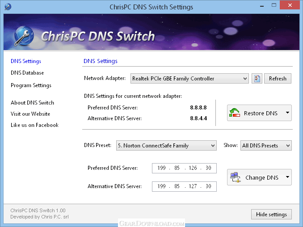
Task: Click the globe wrench logo in banner
Action: [x=24, y=36]
